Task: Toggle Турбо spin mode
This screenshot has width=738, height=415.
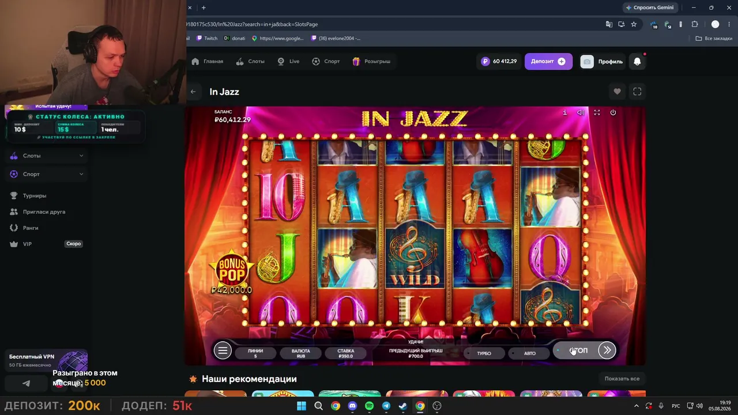Action: [484, 353]
